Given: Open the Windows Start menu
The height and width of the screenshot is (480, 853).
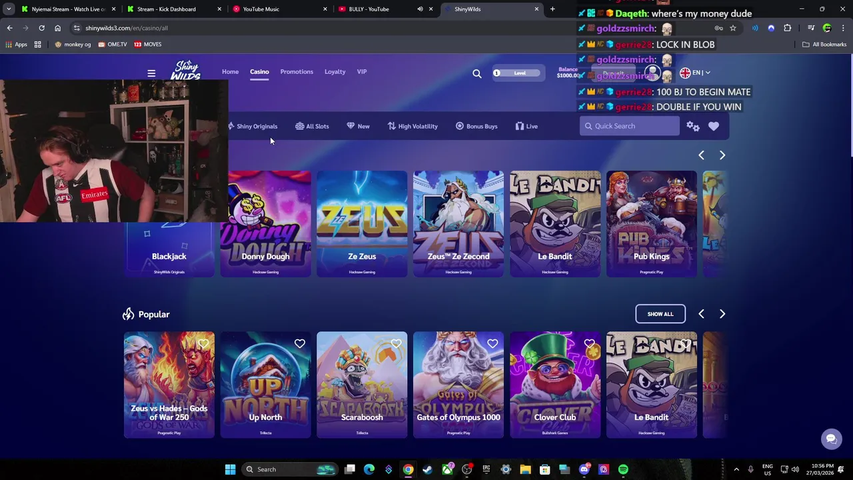Looking at the screenshot, I should pos(230,469).
